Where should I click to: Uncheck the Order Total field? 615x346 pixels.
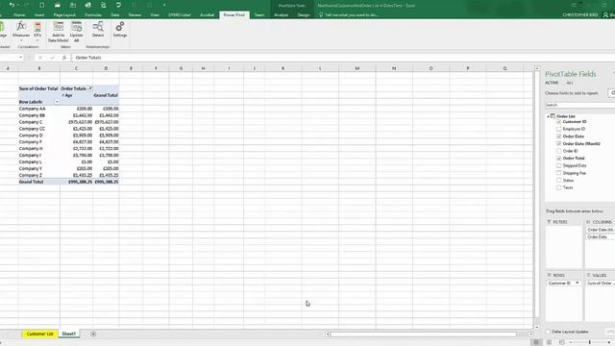[559, 158]
